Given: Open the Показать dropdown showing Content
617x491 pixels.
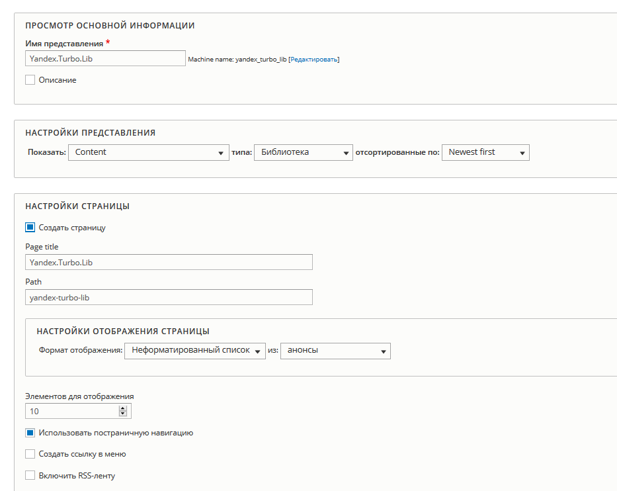Looking at the screenshot, I should click(148, 152).
